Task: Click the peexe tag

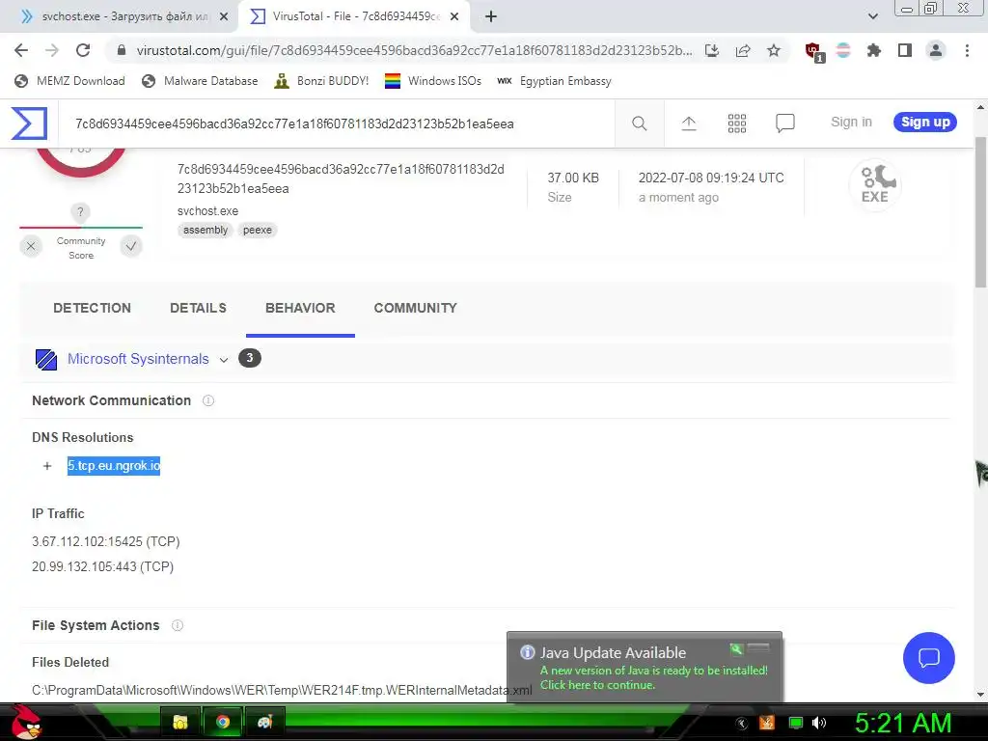Action: coord(258,230)
